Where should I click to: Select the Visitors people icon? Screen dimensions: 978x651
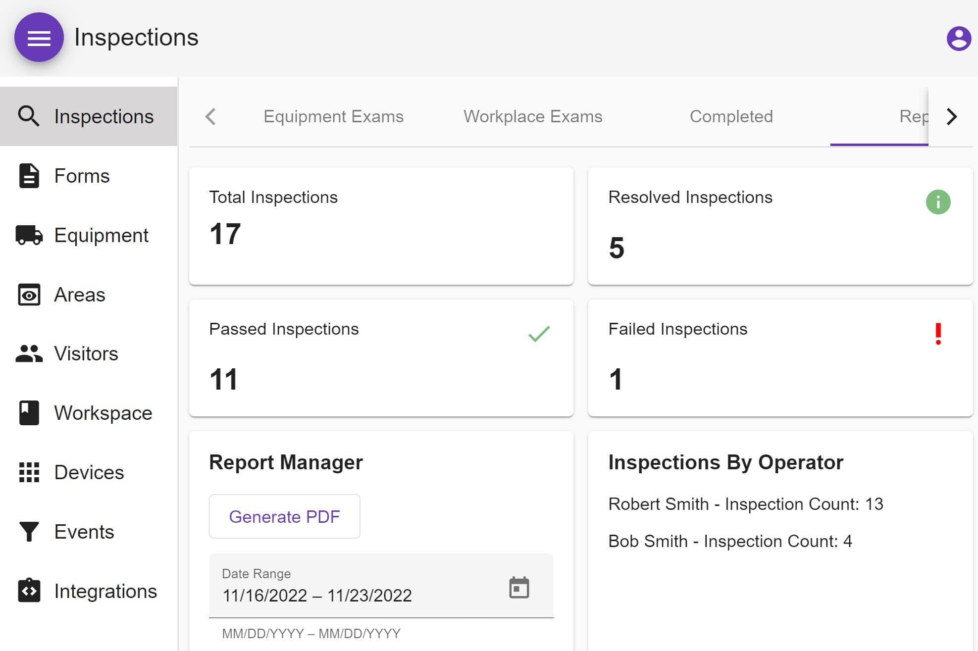pyautogui.click(x=29, y=353)
